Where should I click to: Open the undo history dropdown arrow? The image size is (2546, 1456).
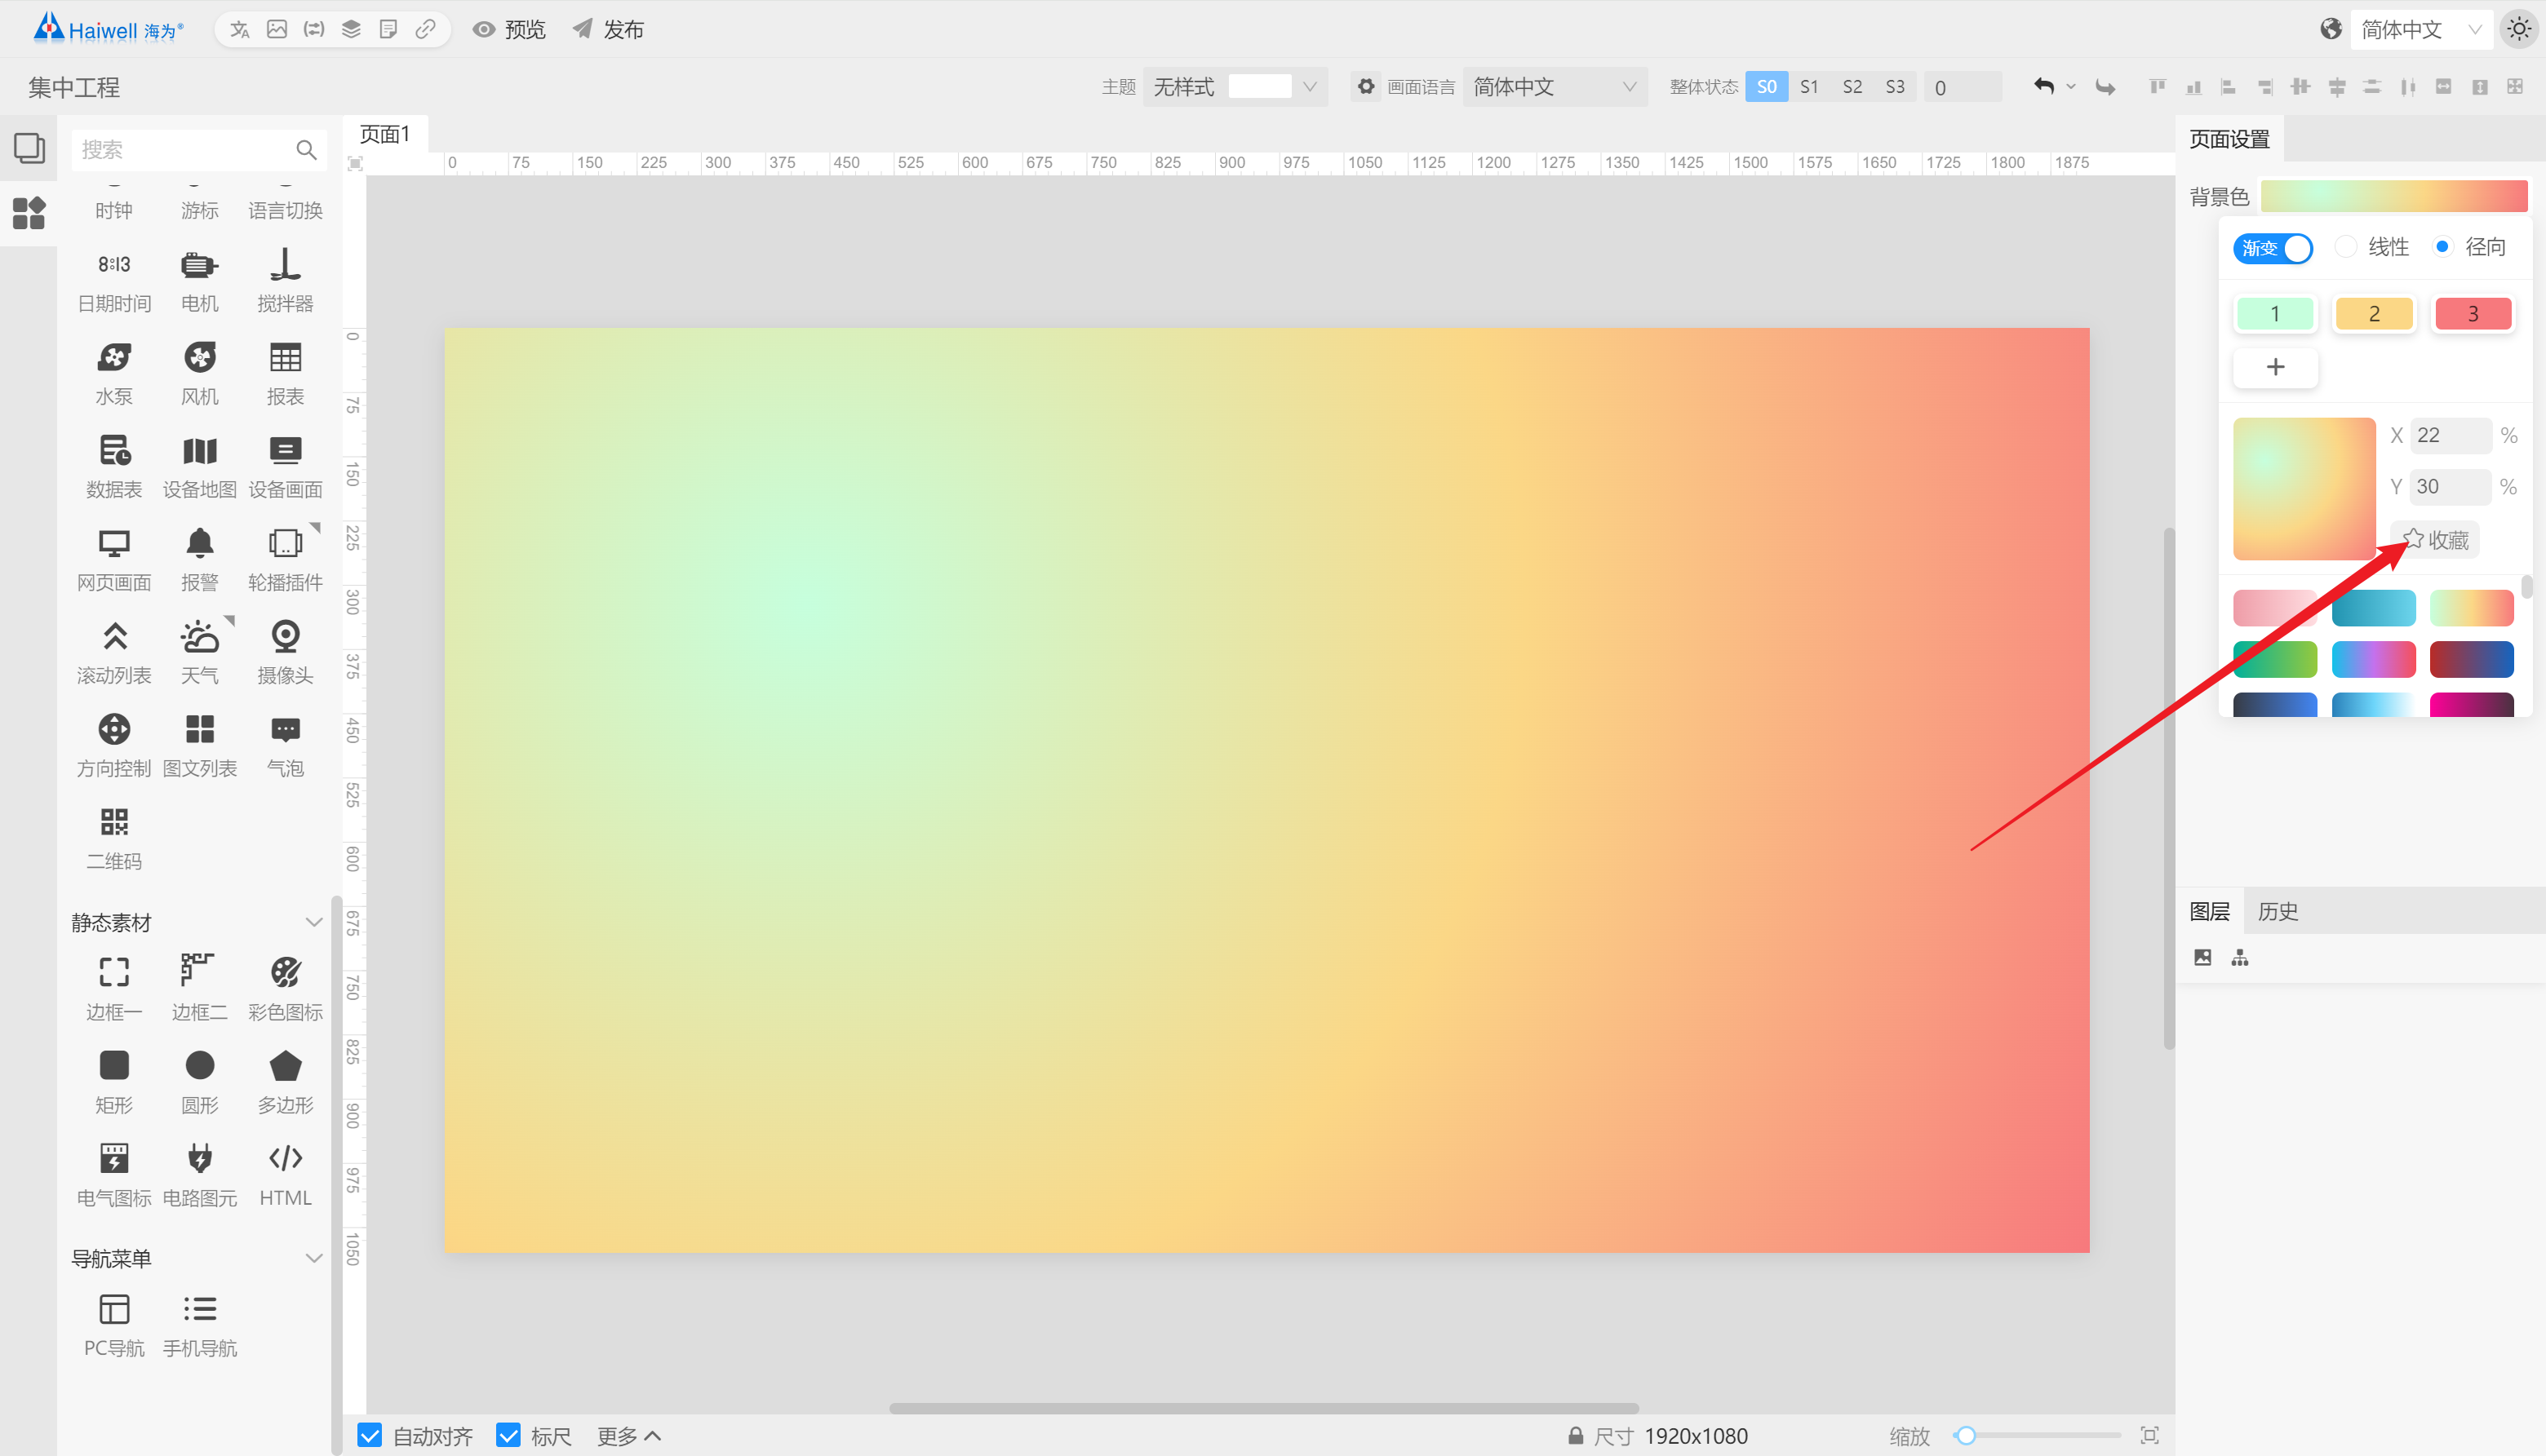click(2071, 87)
